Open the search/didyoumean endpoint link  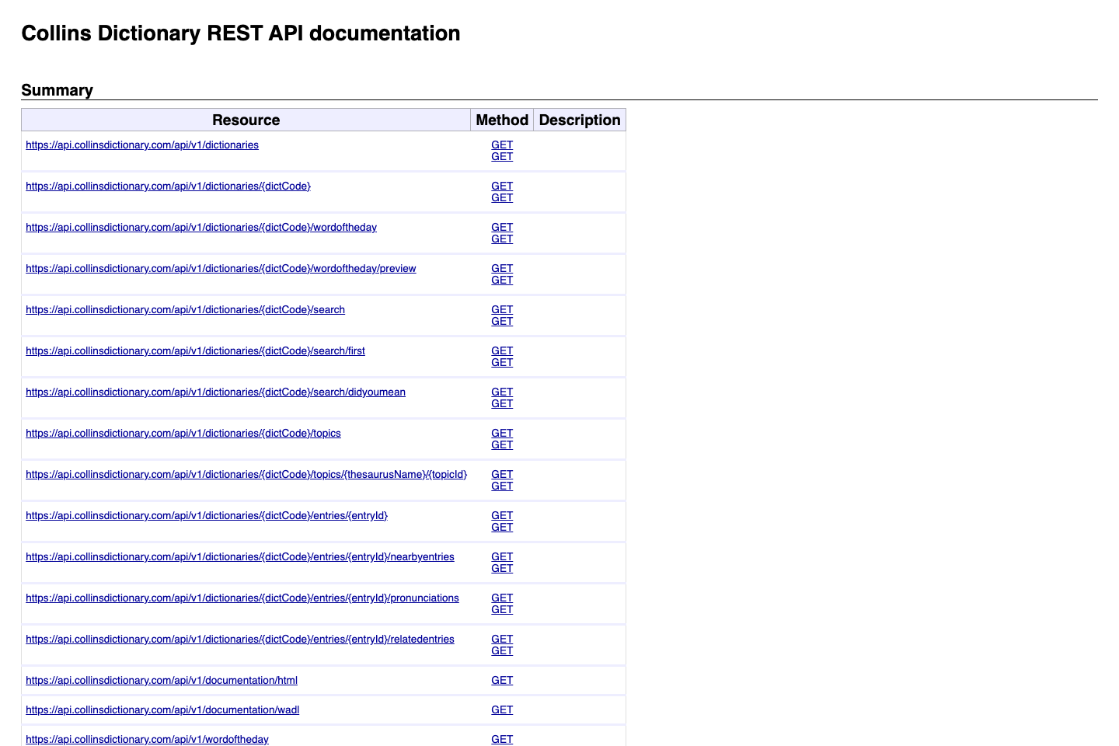pos(215,392)
